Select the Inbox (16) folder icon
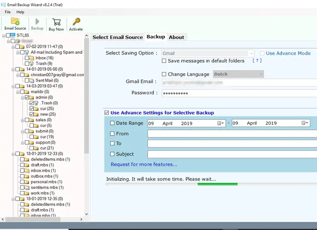Screen dimensions: 317x230 [x=31, y=58]
